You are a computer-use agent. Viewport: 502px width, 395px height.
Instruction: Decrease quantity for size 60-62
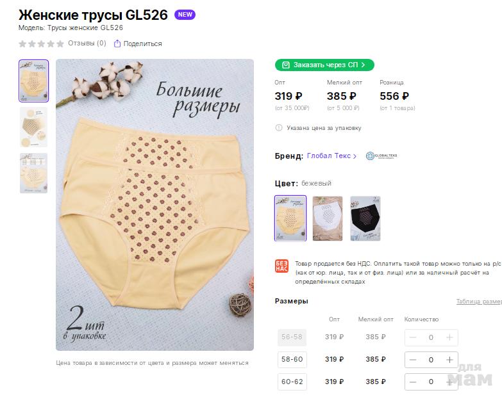click(413, 382)
